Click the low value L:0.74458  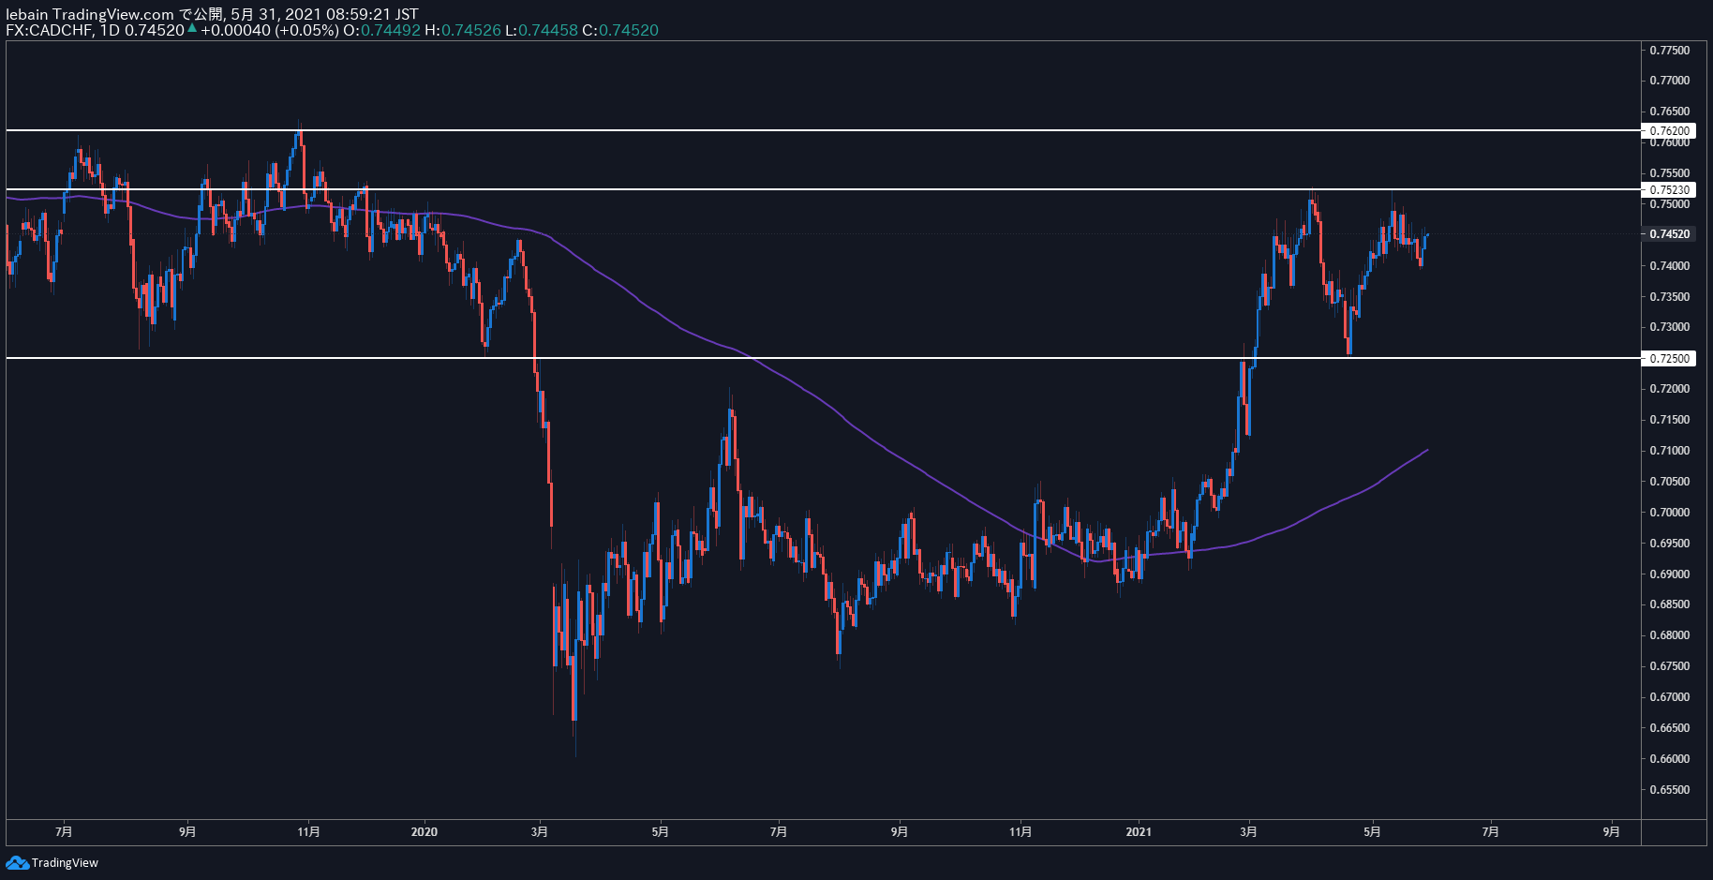click(542, 30)
